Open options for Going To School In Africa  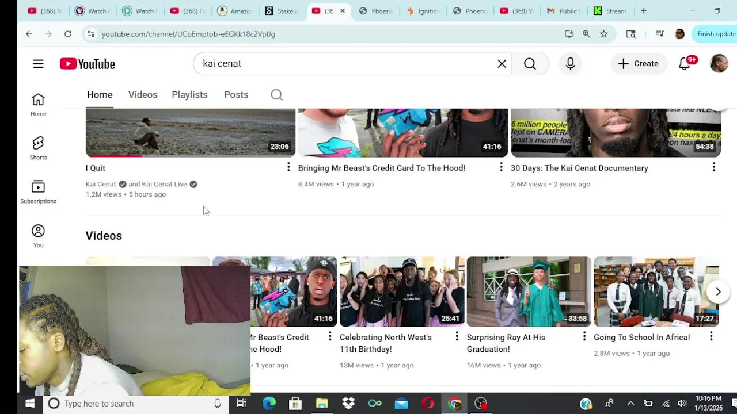(x=711, y=336)
